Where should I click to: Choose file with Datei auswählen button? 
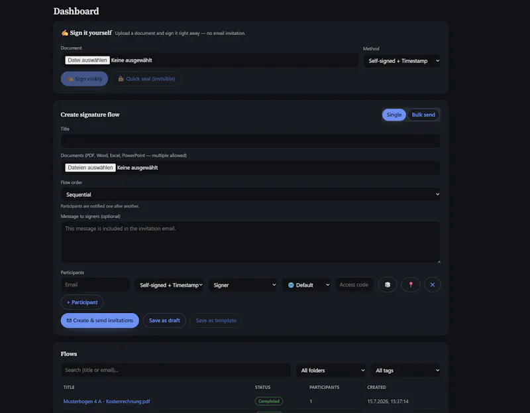click(87, 60)
